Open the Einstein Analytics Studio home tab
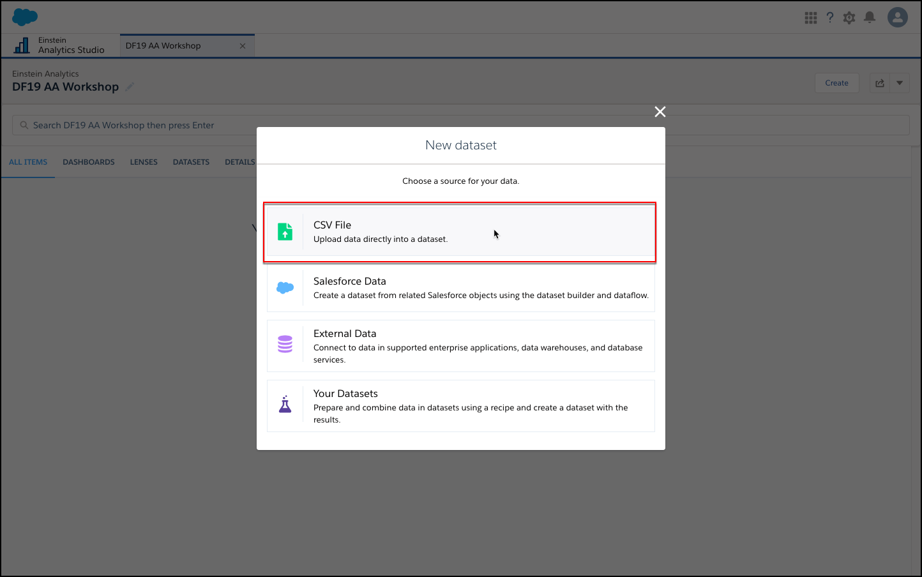Viewport: 922px width, 577px height. (61, 45)
